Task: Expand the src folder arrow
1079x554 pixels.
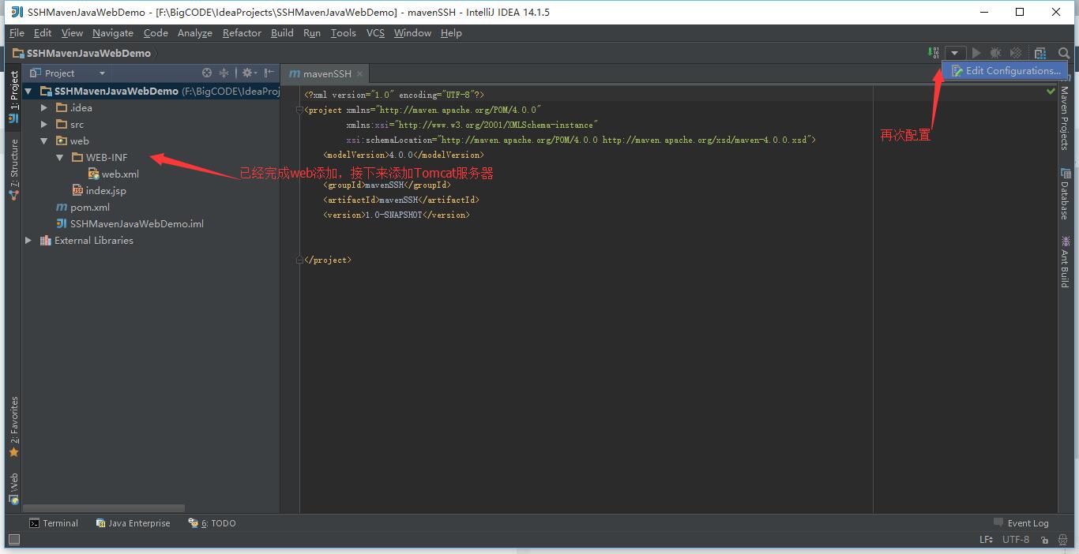Action: coord(44,125)
